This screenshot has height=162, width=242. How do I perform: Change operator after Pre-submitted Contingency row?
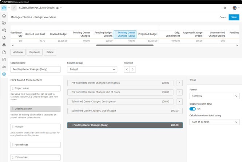(x=179, y=83)
